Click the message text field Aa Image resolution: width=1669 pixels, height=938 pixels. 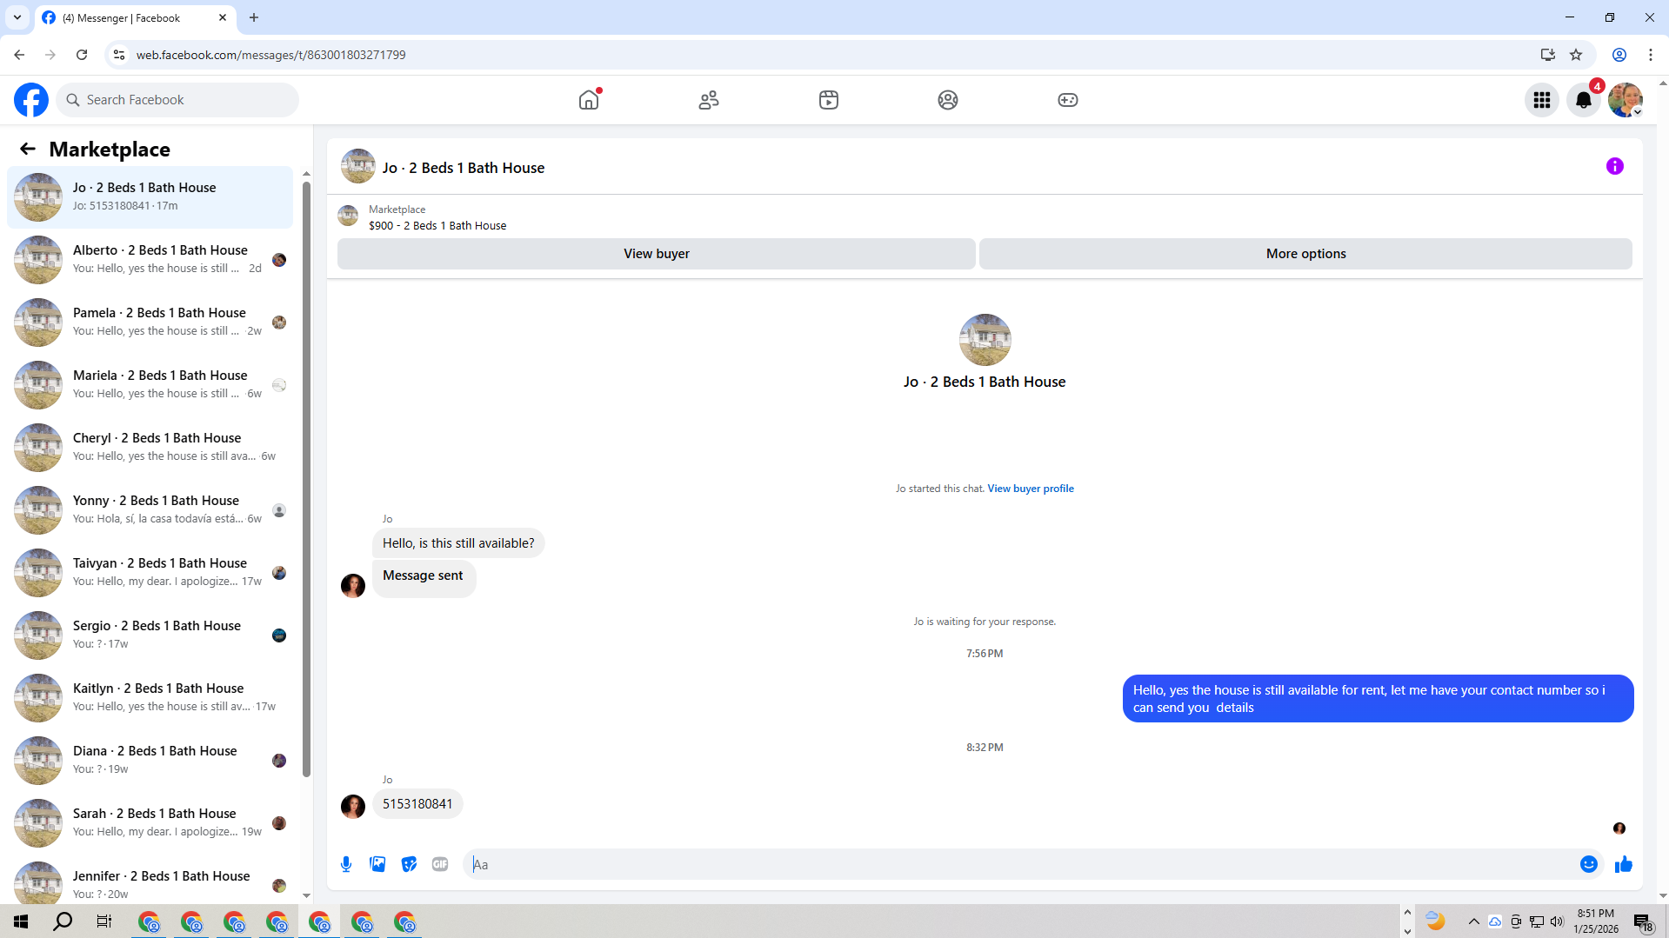point(1021,864)
